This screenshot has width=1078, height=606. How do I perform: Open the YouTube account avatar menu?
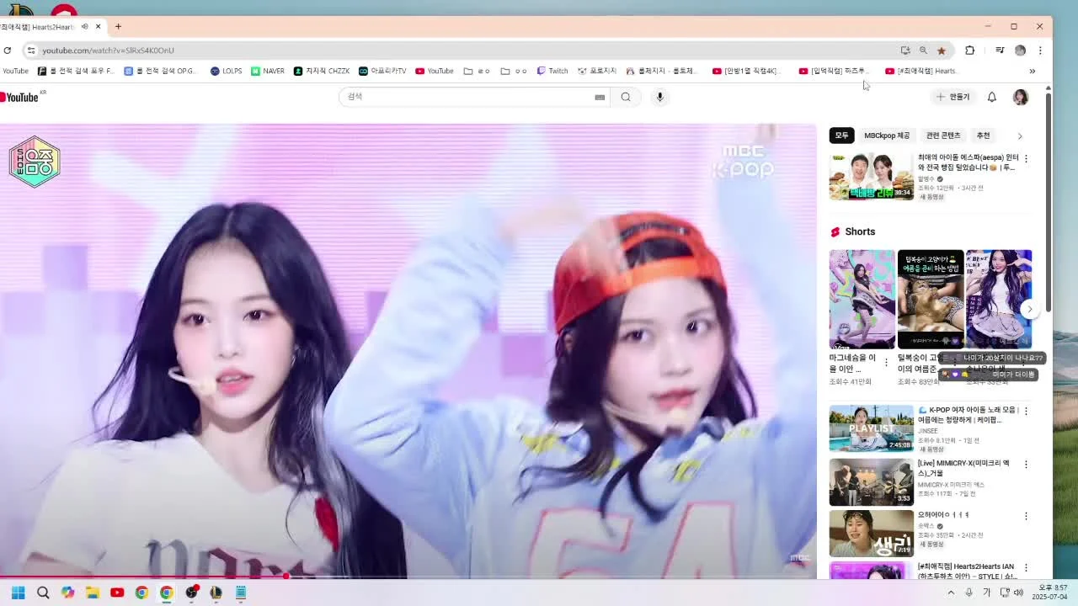(1020, 97)
